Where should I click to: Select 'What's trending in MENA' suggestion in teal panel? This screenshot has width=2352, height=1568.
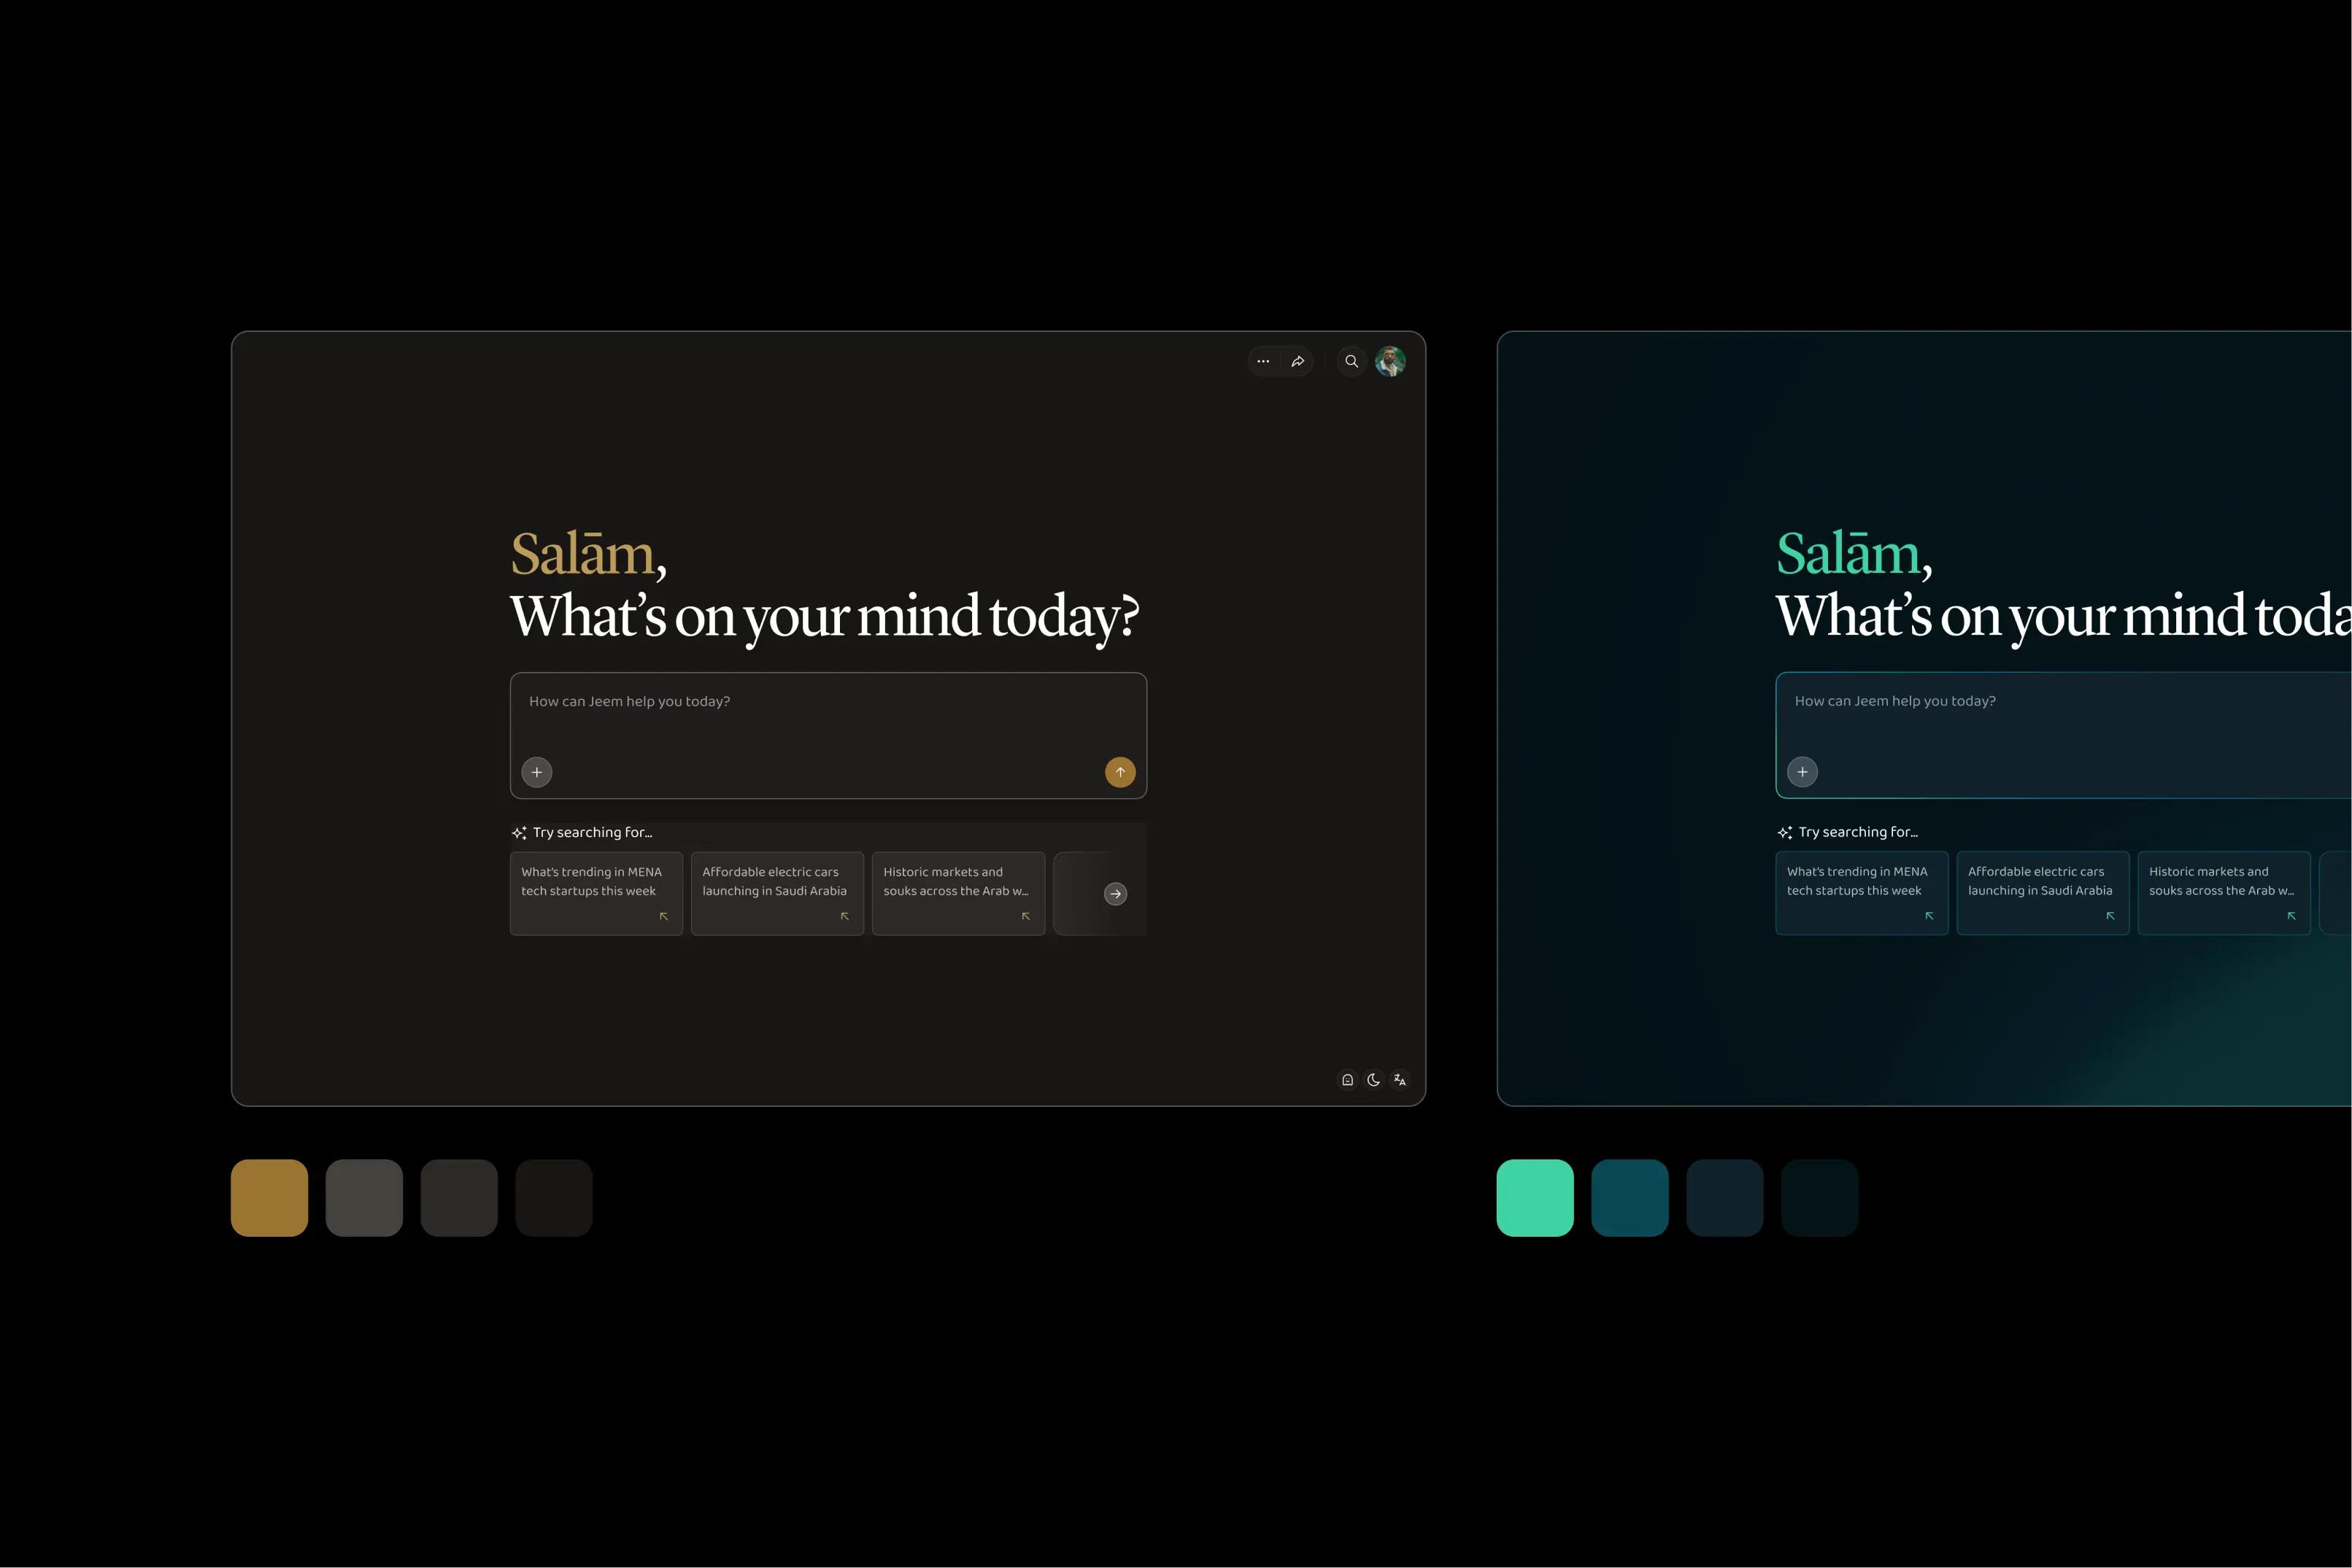1862,893
